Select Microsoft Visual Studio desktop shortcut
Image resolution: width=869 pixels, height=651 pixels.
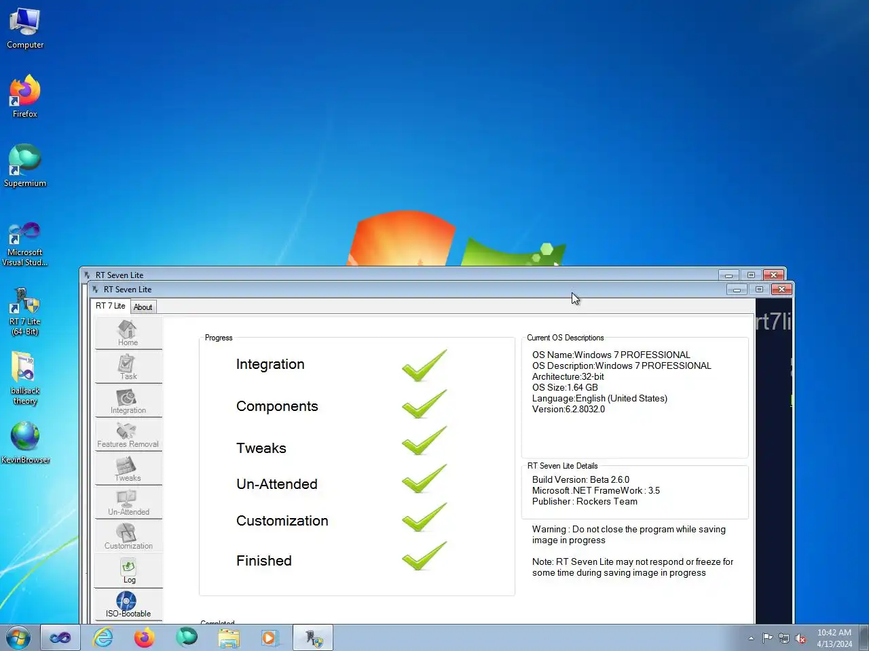coord(25,244)
